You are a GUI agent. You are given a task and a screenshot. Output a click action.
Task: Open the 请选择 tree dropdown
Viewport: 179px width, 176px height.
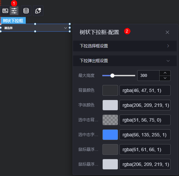point(35,28)
